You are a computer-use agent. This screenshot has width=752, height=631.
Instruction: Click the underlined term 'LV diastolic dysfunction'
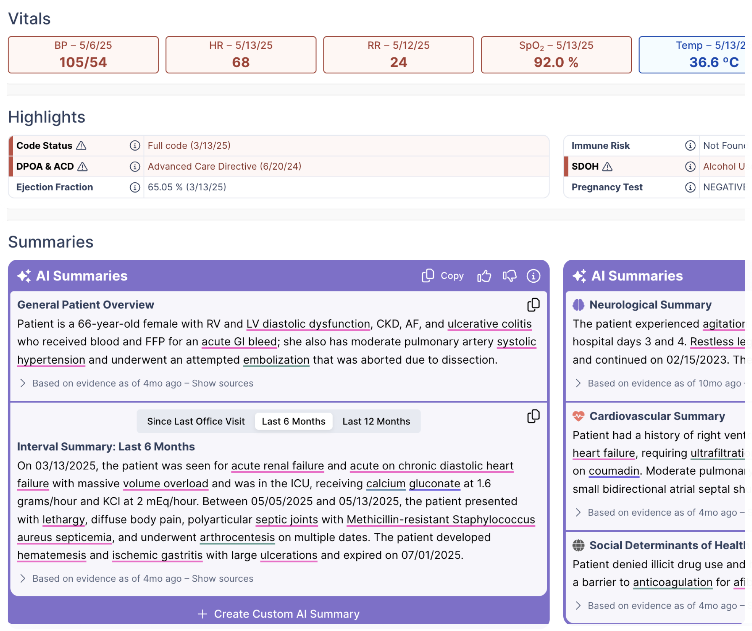click(308, 324)
